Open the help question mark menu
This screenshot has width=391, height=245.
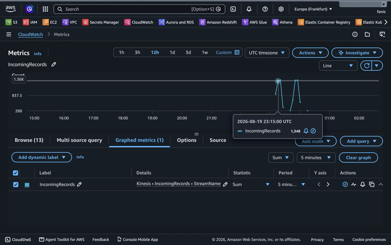pyautogui.click(x=265, y=9)
